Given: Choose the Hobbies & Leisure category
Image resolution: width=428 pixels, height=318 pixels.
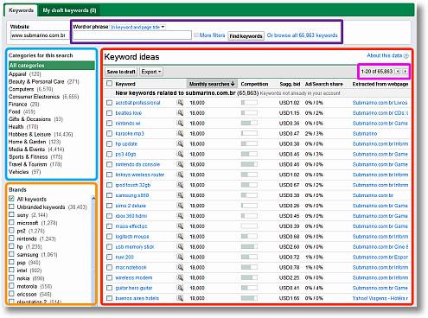Looking at the screenshot, I should click(x=29, y=134).
